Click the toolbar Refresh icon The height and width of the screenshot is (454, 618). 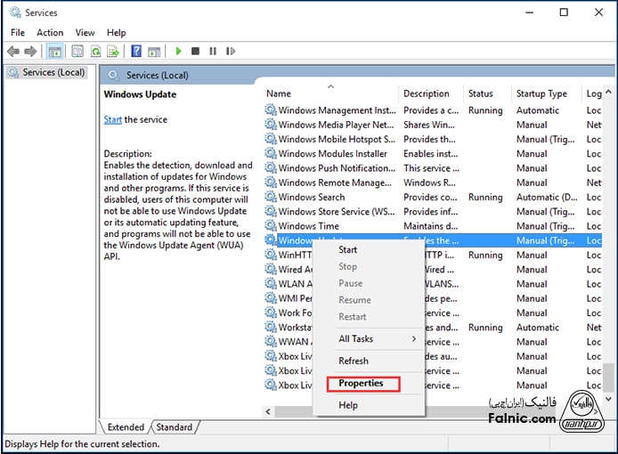click(x=95, y=52)
